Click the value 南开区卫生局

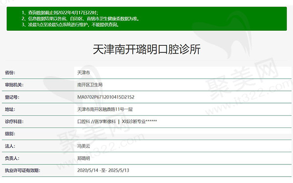(90, 85)
